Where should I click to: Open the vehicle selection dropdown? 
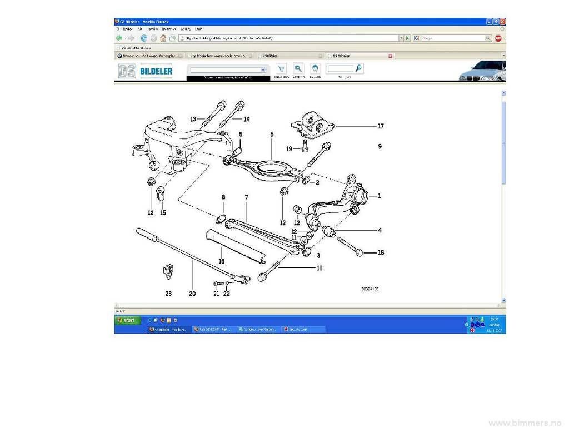[x=228, y=69]
